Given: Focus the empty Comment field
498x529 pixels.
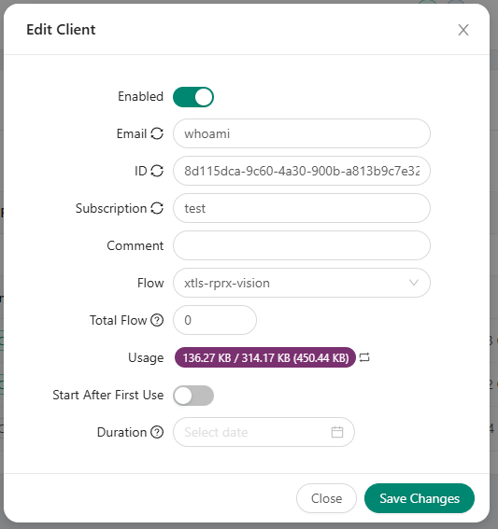Looking at the screenshot, I should pos(302,245).
